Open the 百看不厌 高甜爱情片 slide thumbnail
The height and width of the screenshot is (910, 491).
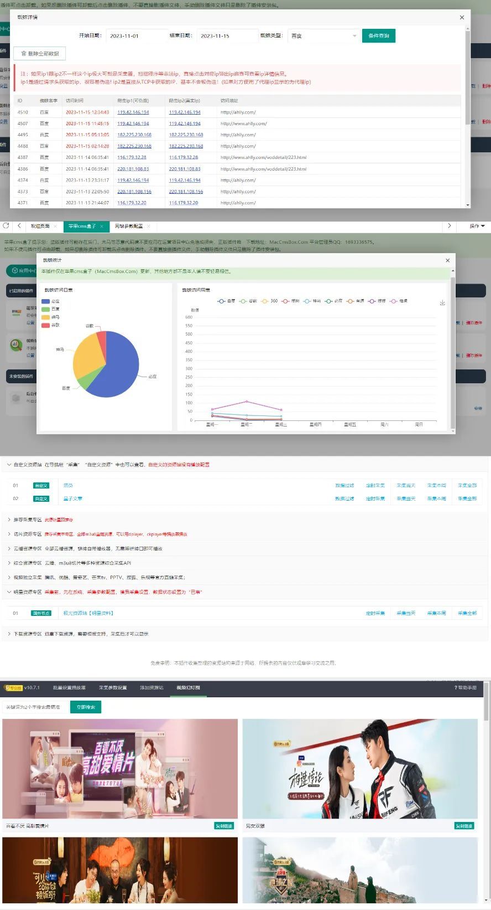point(120,769)
